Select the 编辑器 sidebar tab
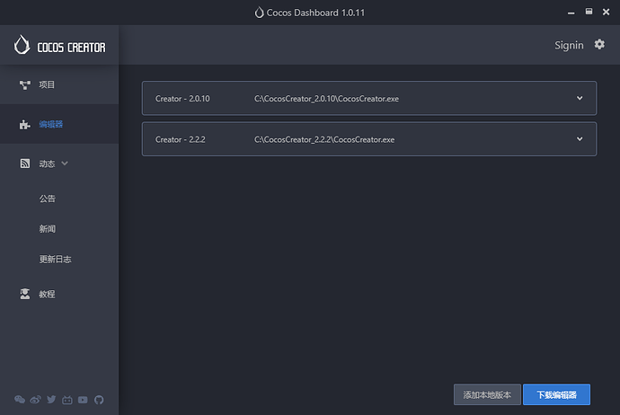 tap(50, 125)
